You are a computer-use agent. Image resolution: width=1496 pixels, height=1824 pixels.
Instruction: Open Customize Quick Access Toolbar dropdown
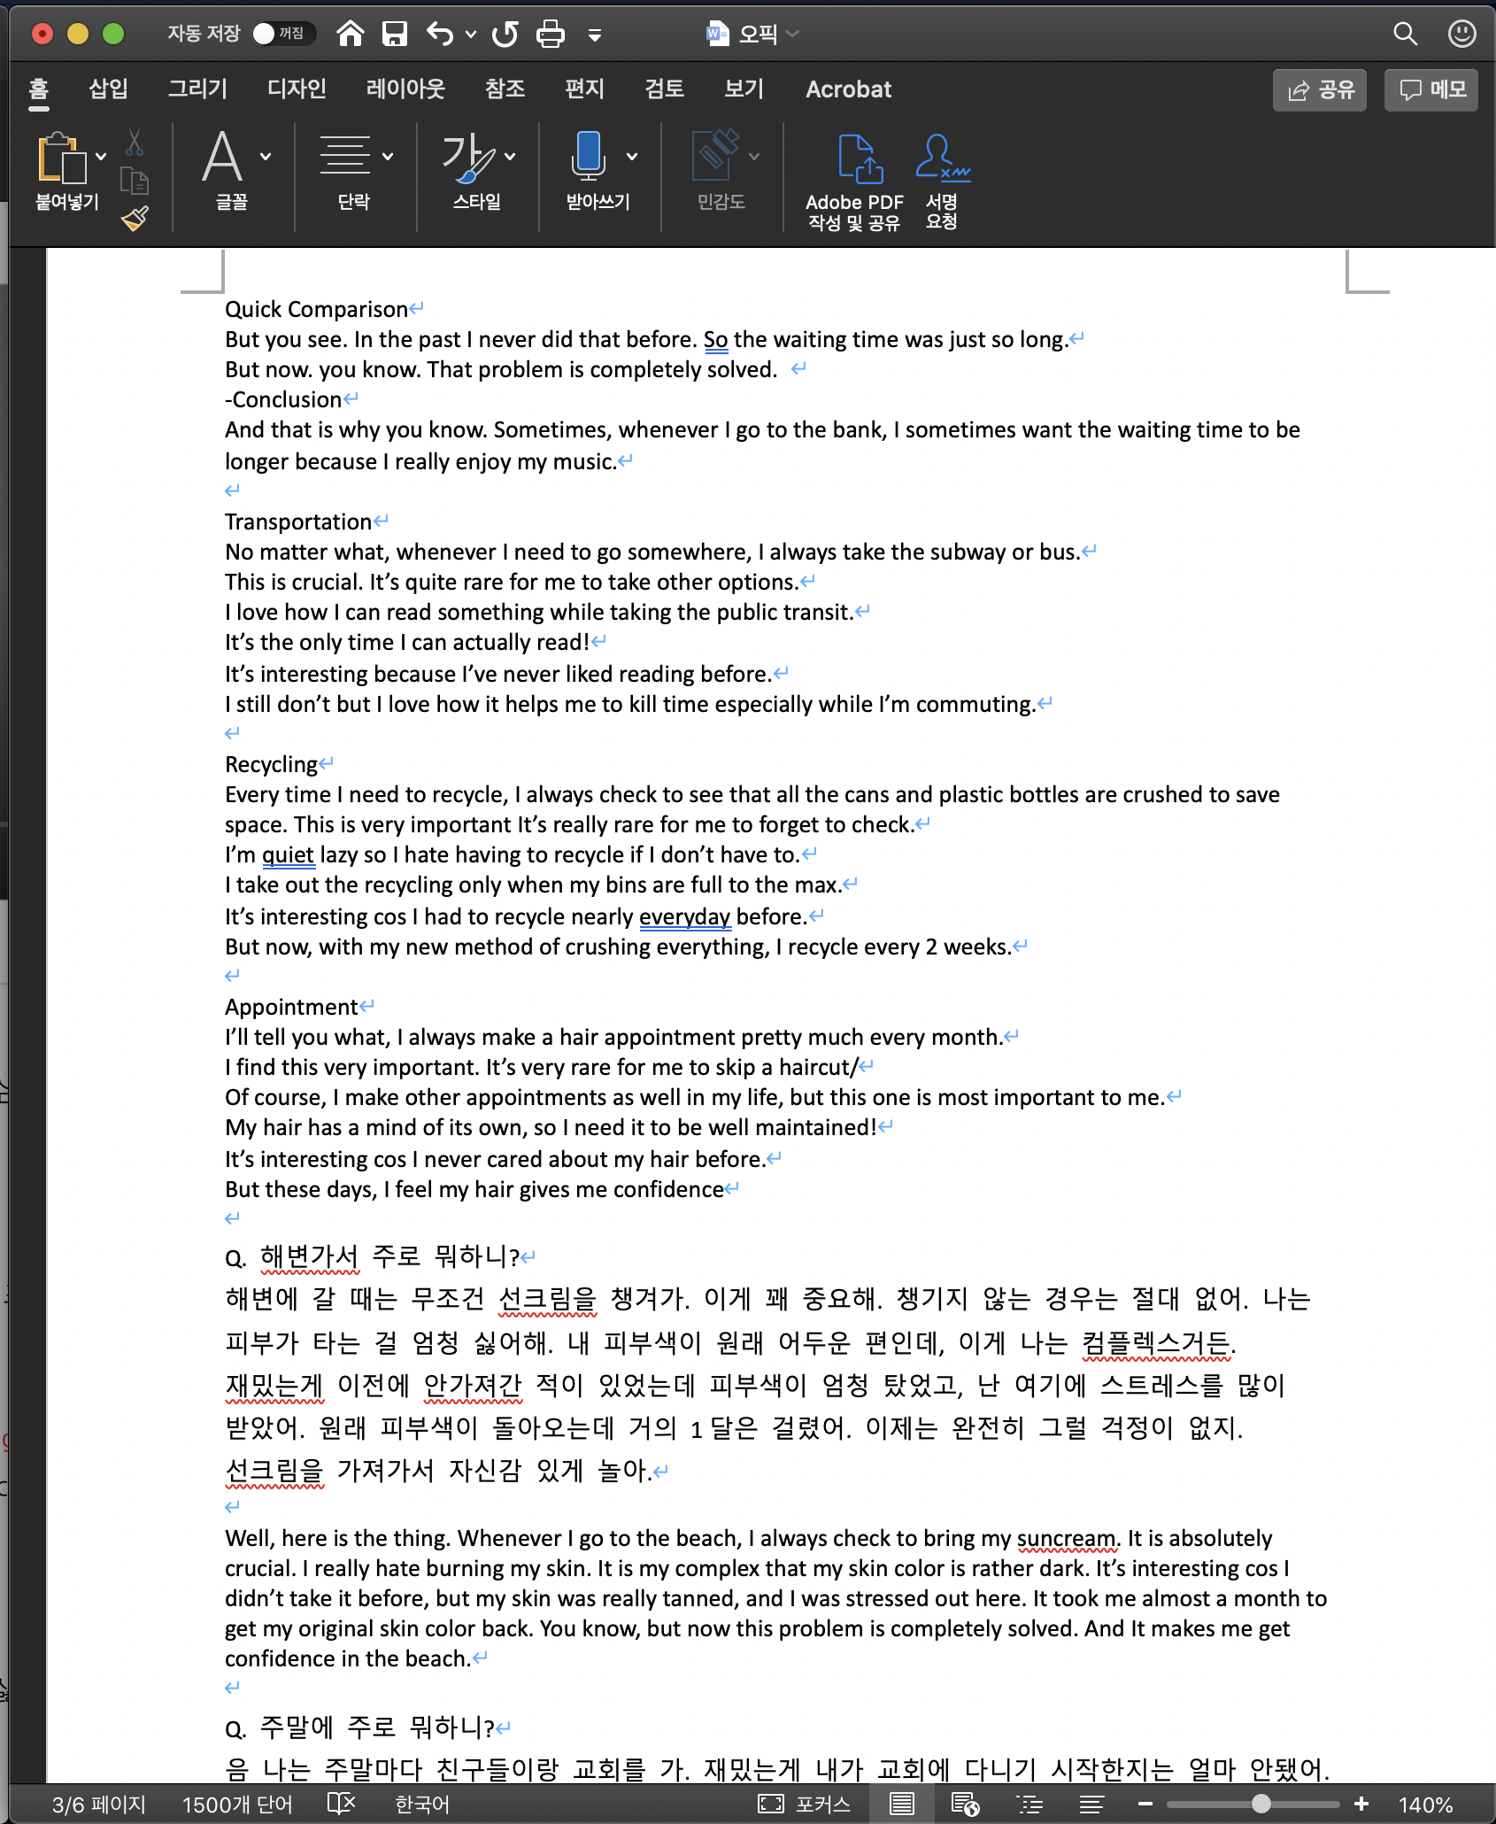coord(595,35)
